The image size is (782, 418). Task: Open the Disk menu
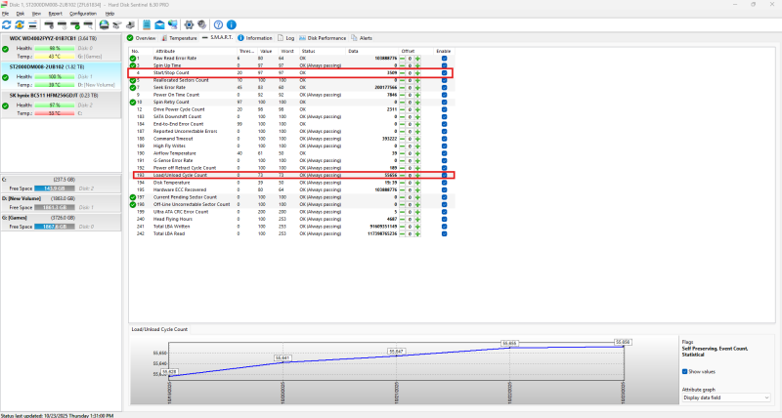click(x=20, y=14)
